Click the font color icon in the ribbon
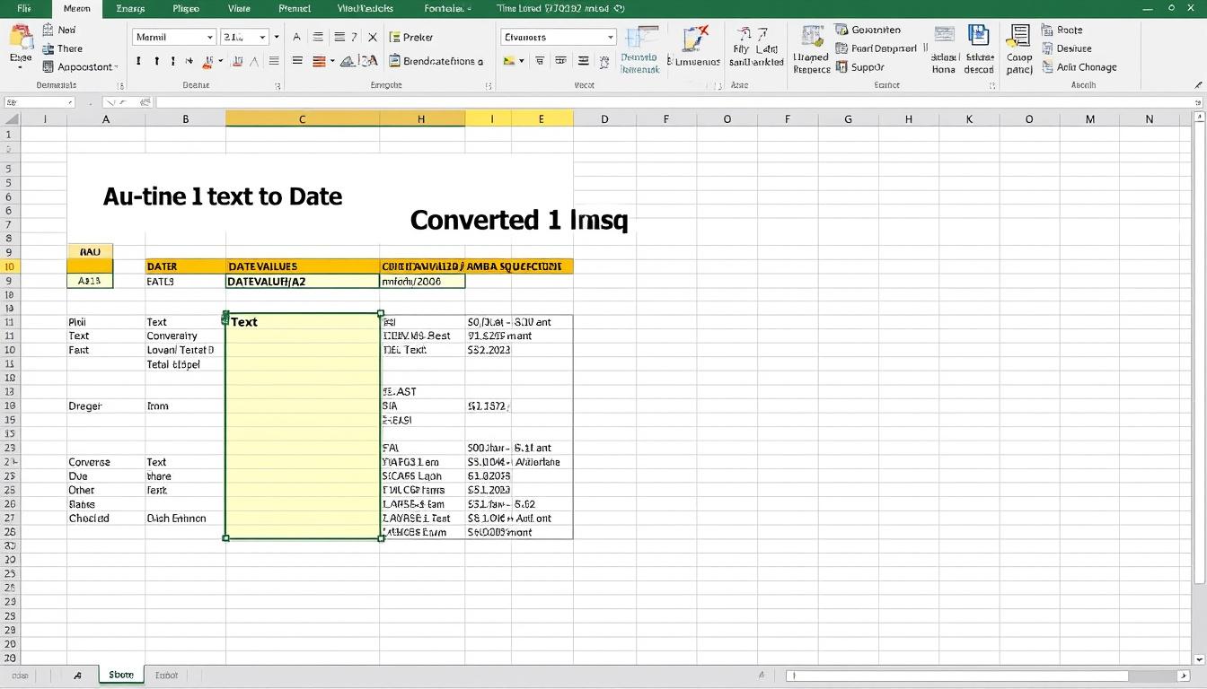 click(235, 60)
